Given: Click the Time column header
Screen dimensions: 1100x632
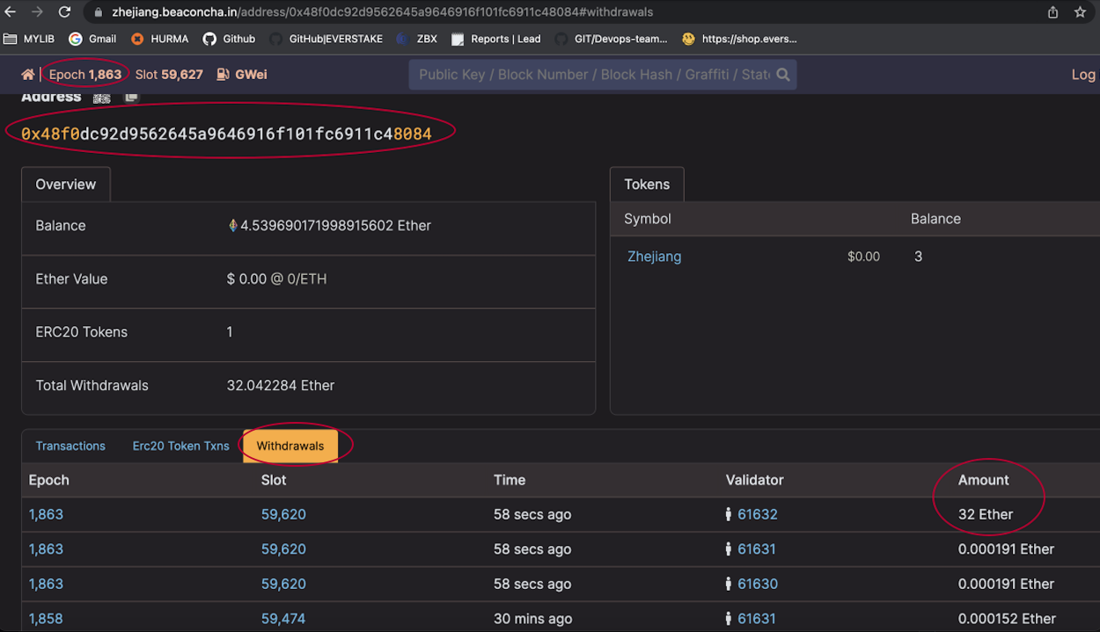Looking at the screenshot, I should pos(510,481).
